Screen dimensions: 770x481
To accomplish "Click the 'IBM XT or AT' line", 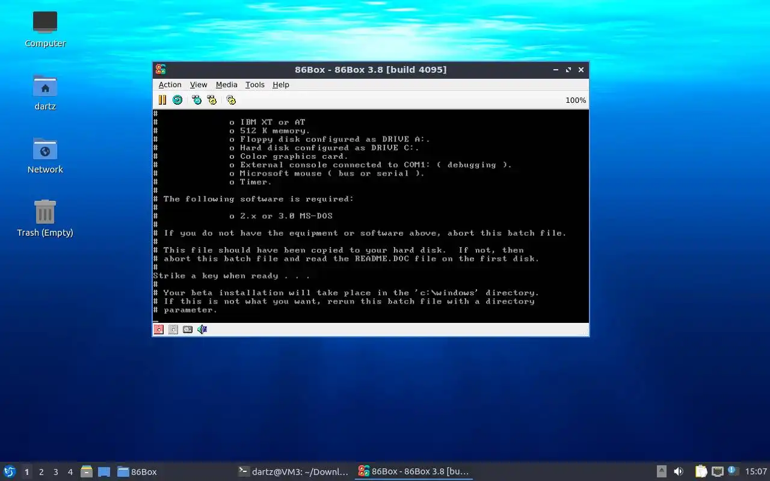I will point(268,122).
